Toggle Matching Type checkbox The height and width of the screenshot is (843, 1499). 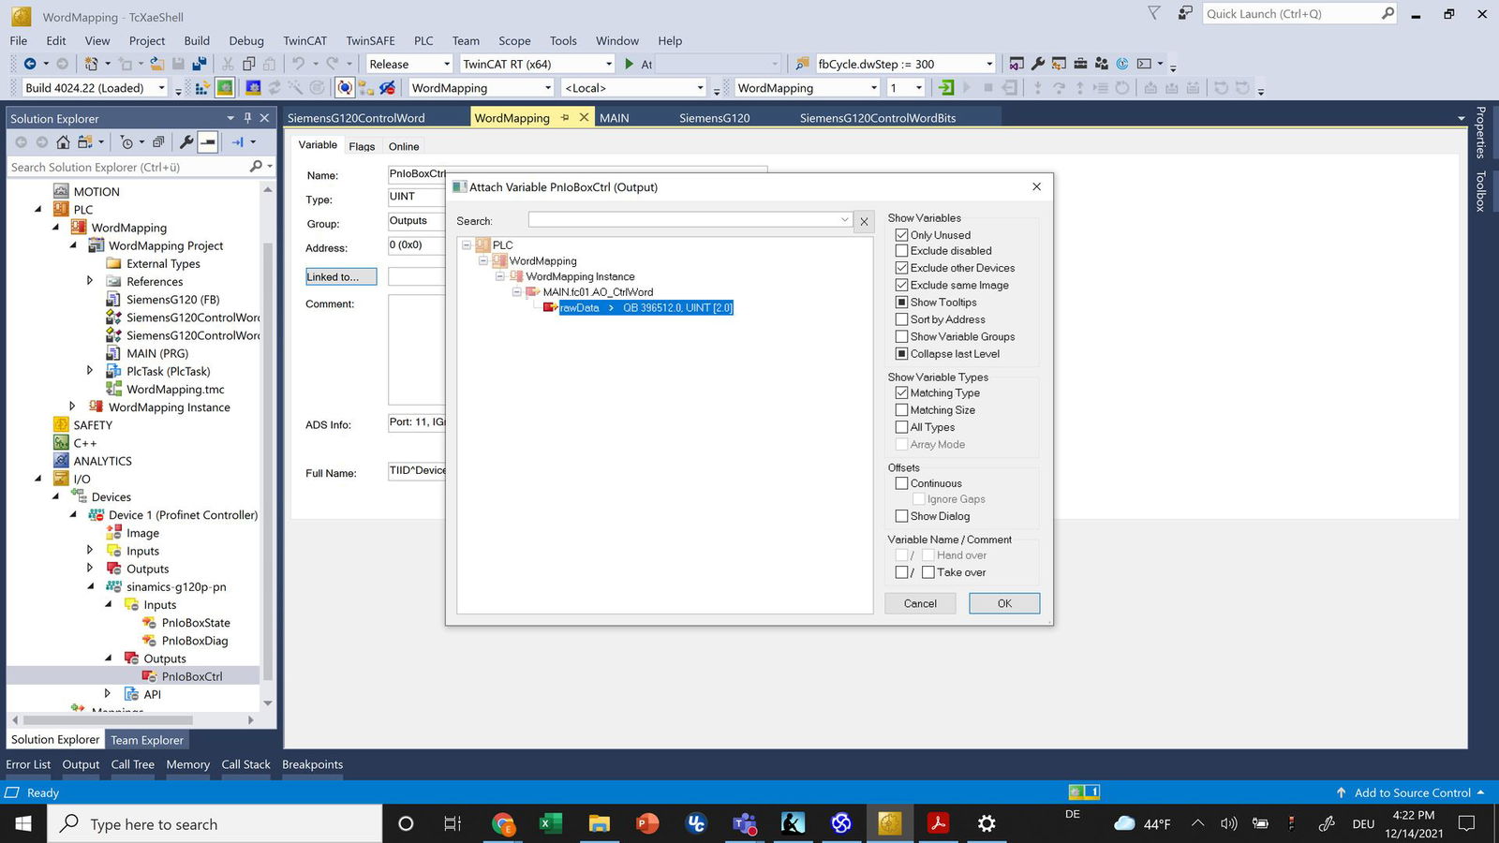pos(901,393)
